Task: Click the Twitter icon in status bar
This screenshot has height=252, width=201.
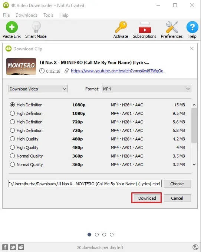Action: coord(13,247)
